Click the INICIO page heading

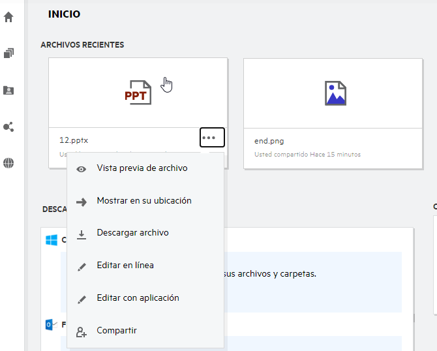[65, 14]
